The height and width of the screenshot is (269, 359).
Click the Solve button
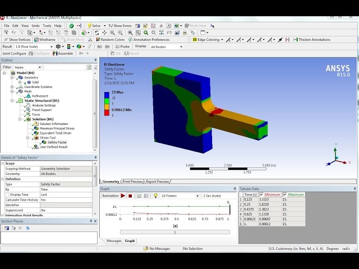pyautogui.click(x=94, y=26)
